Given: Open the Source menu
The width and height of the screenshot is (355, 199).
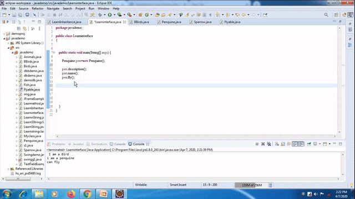Looking at the screenshot, I should tap(23, 9).
